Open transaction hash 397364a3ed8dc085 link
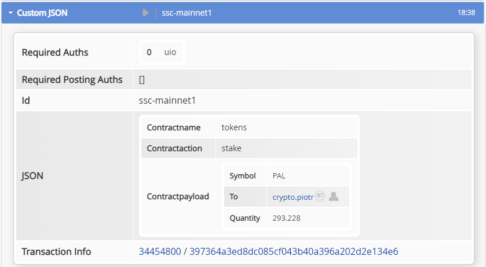Image resolution: width=486 pixels, height=267 pixels. pyautogui.click(x=294, y=251)
